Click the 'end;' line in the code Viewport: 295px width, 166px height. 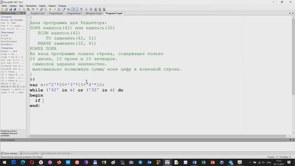click(x=35, y=106)
